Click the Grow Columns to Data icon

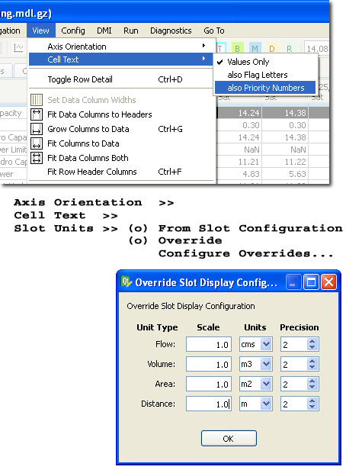coord(37,129)
